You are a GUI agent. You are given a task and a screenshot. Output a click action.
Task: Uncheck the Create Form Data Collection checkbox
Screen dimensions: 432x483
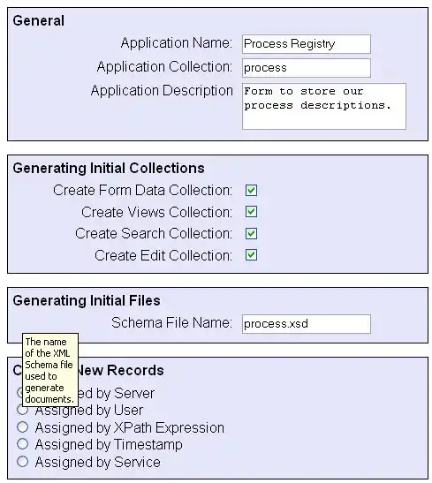click(251, 191)
